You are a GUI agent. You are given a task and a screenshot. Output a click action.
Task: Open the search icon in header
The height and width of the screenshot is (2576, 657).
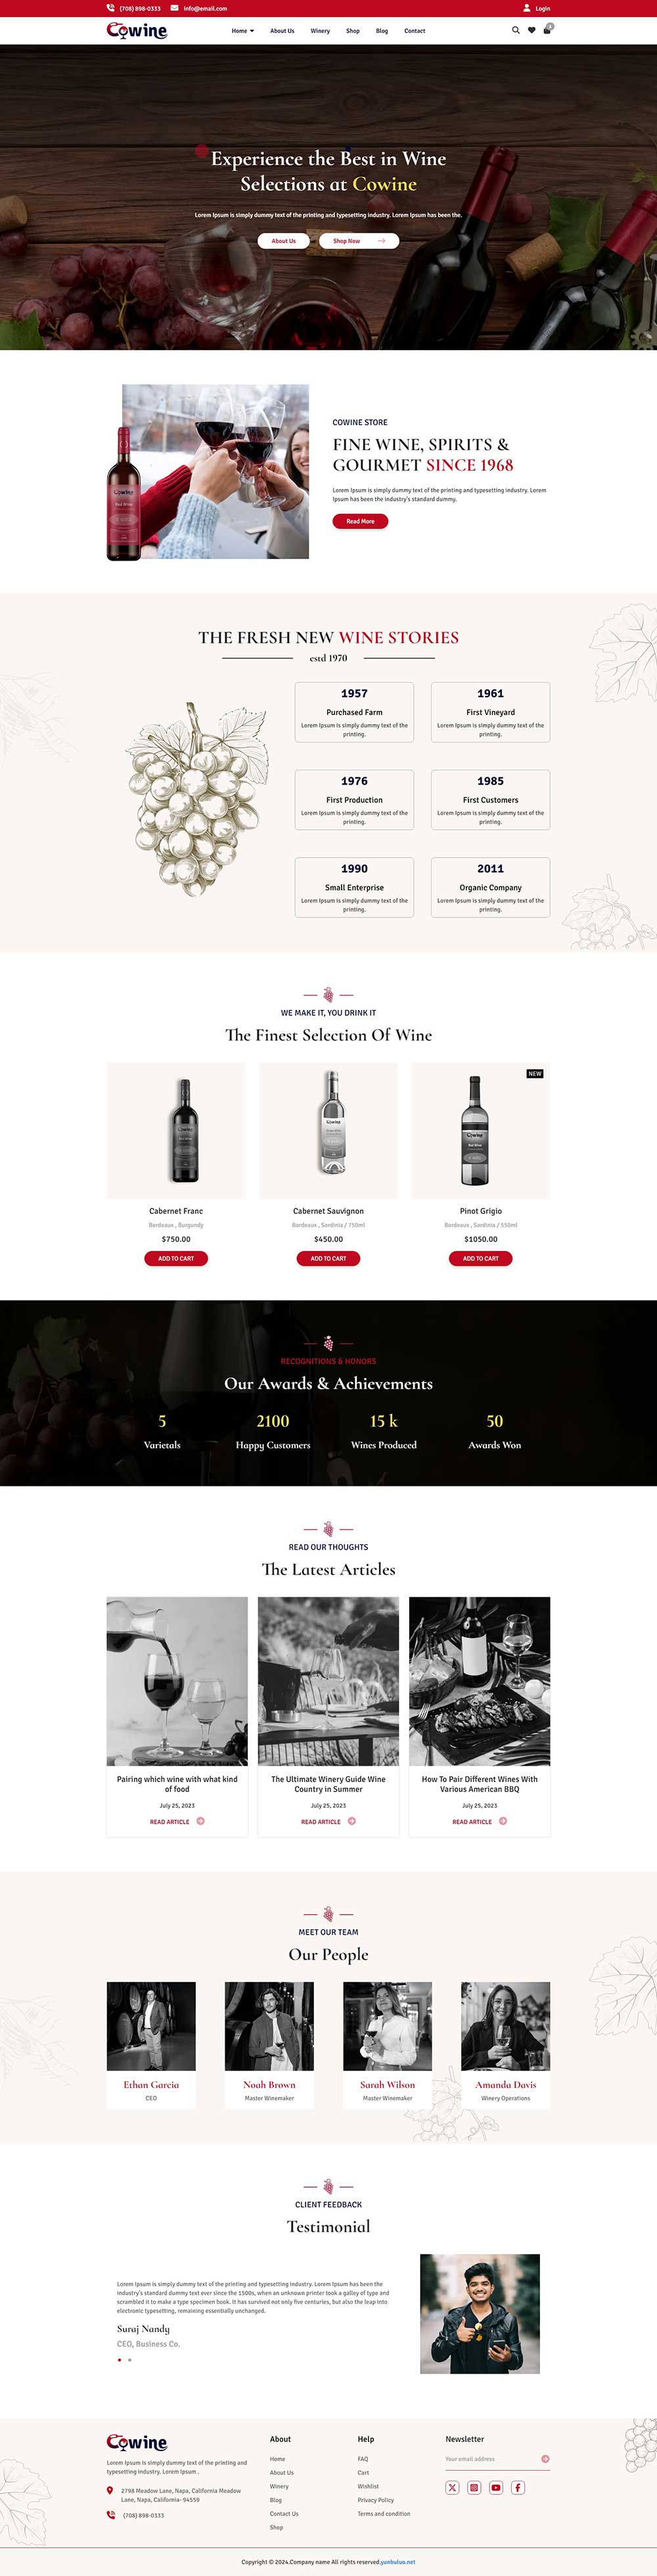(x=516, y=30)
